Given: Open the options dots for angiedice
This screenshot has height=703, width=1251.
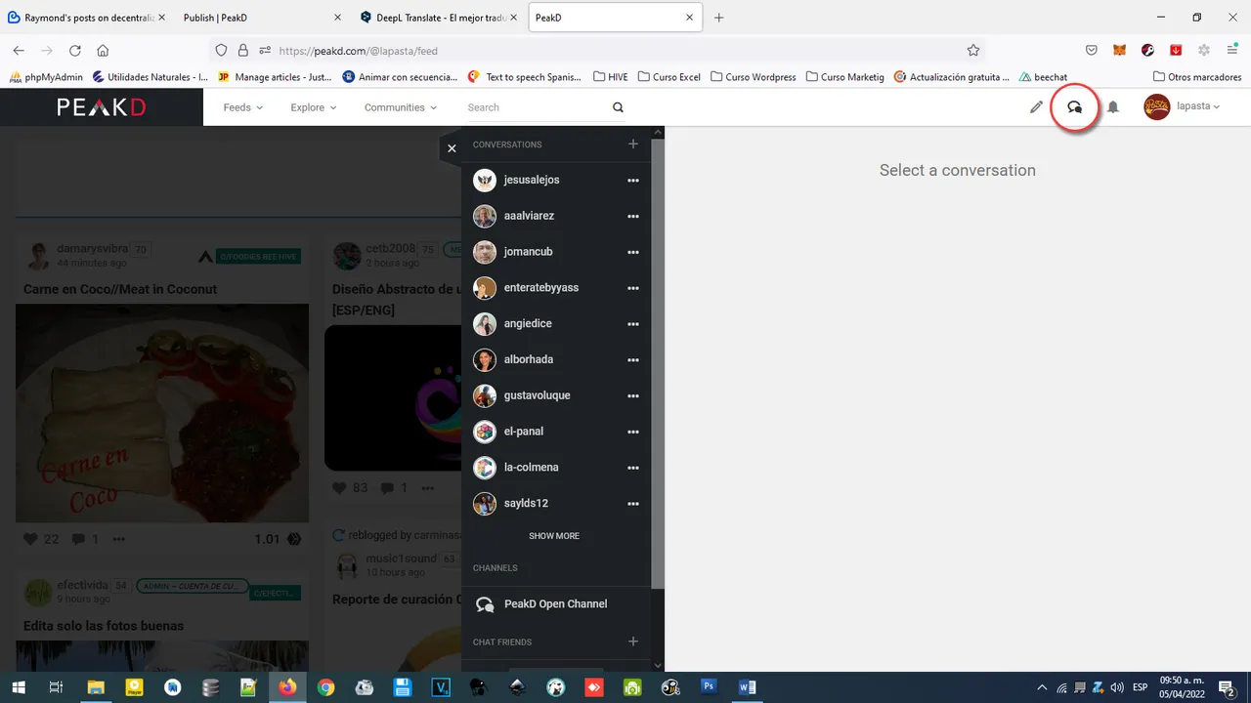Looking at the screenshot, I should (x=633, y=324).
